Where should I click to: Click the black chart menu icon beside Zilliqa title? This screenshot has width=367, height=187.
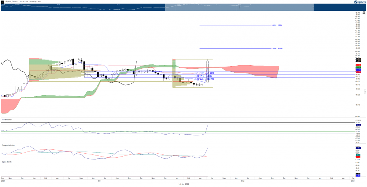2,1
